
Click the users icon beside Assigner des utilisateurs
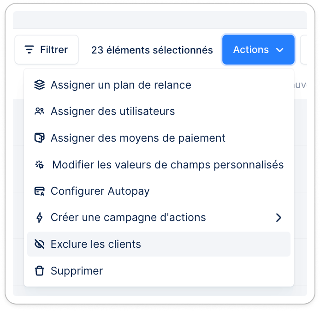pos(39,111)
